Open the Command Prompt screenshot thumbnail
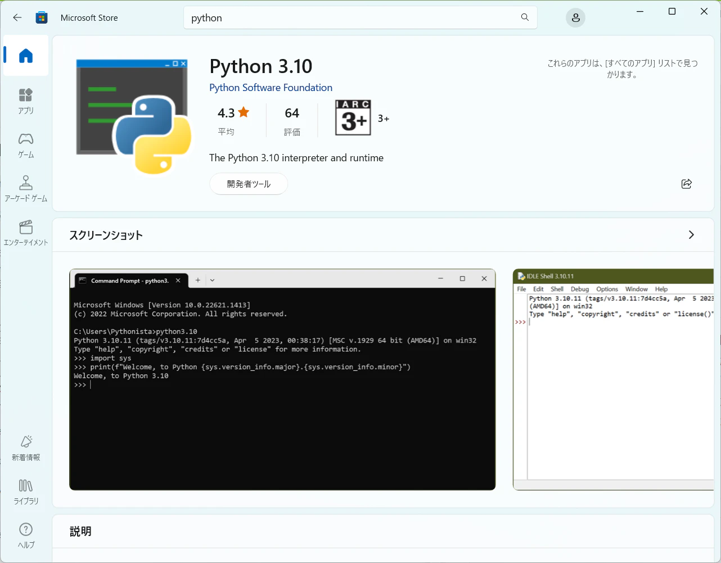Viewport: 721px width, 563px height. click(282, 379)
